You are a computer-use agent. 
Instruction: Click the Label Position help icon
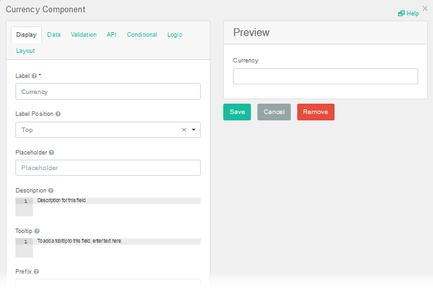click(x=58, y=114)
